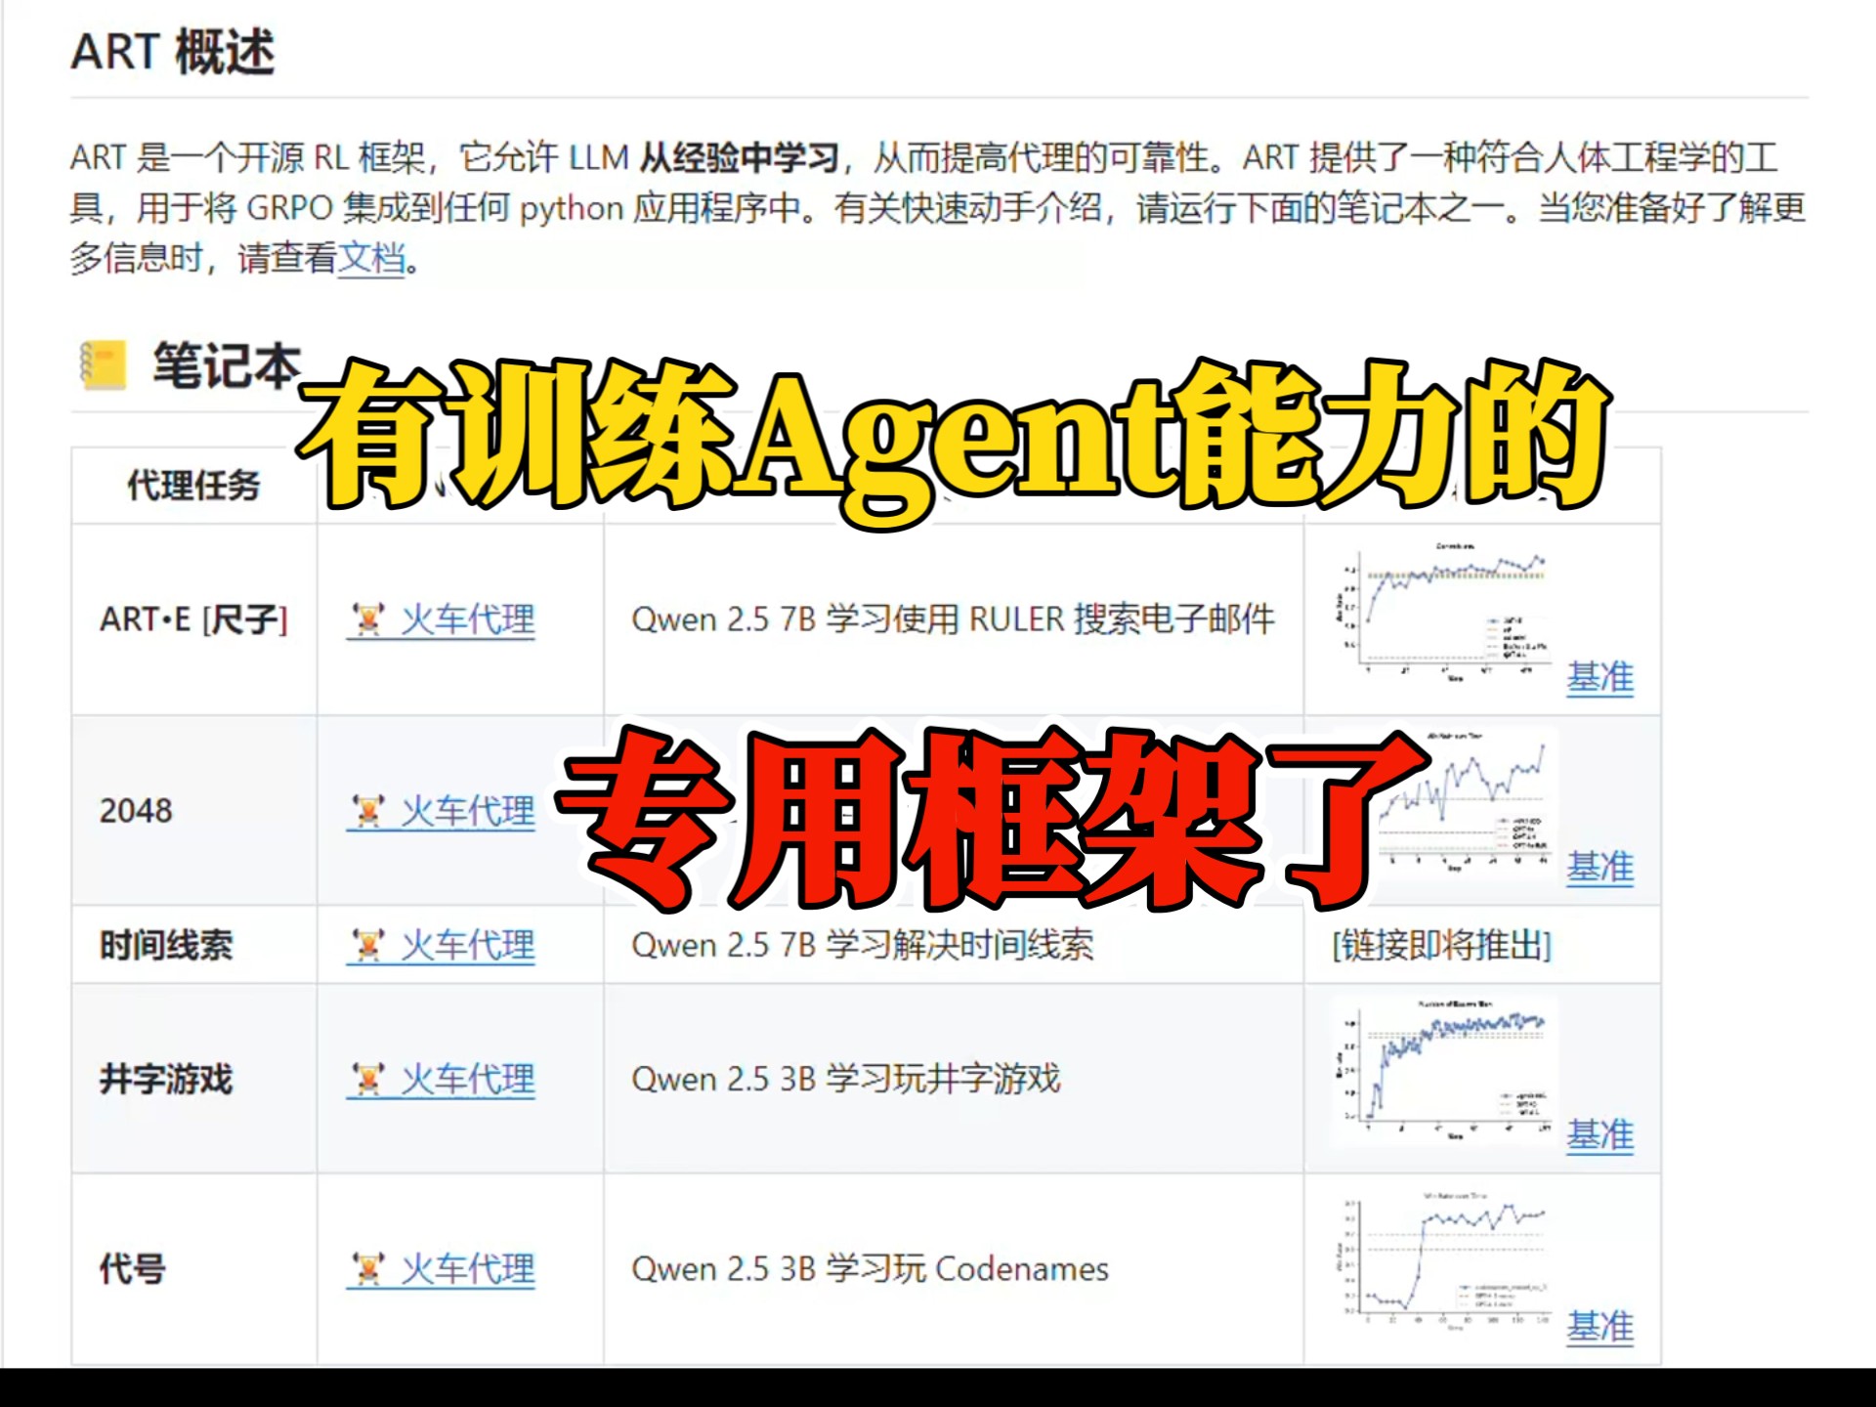Click the Codenames benchmark chart thumbnail

pyautogui.click(x=1444, y=1260)
